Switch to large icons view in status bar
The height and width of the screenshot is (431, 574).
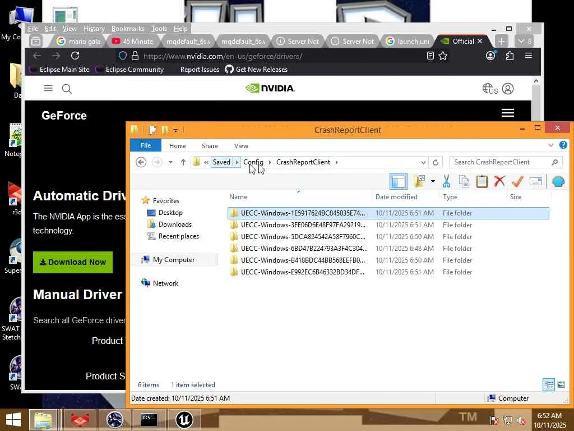click(x=561, y=384)
